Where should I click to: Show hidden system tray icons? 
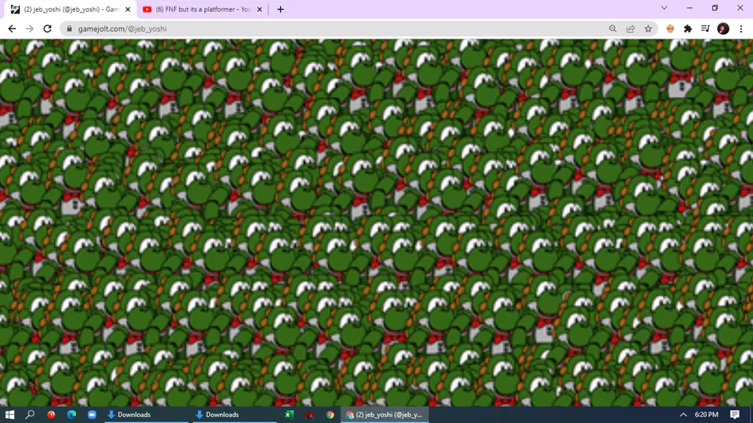(x=683, y=415)
